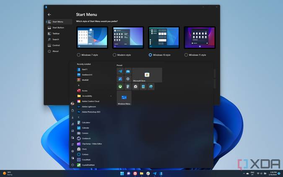Screen dimensions: 283x177
Task: Click the pinned Telegram tile
Action: coord(120,71)
